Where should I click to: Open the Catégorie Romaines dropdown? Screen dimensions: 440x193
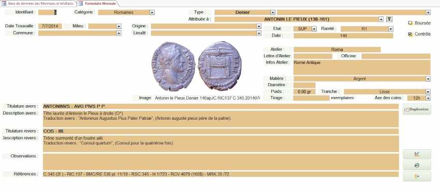pyautogui.click(x=152, y=12)
